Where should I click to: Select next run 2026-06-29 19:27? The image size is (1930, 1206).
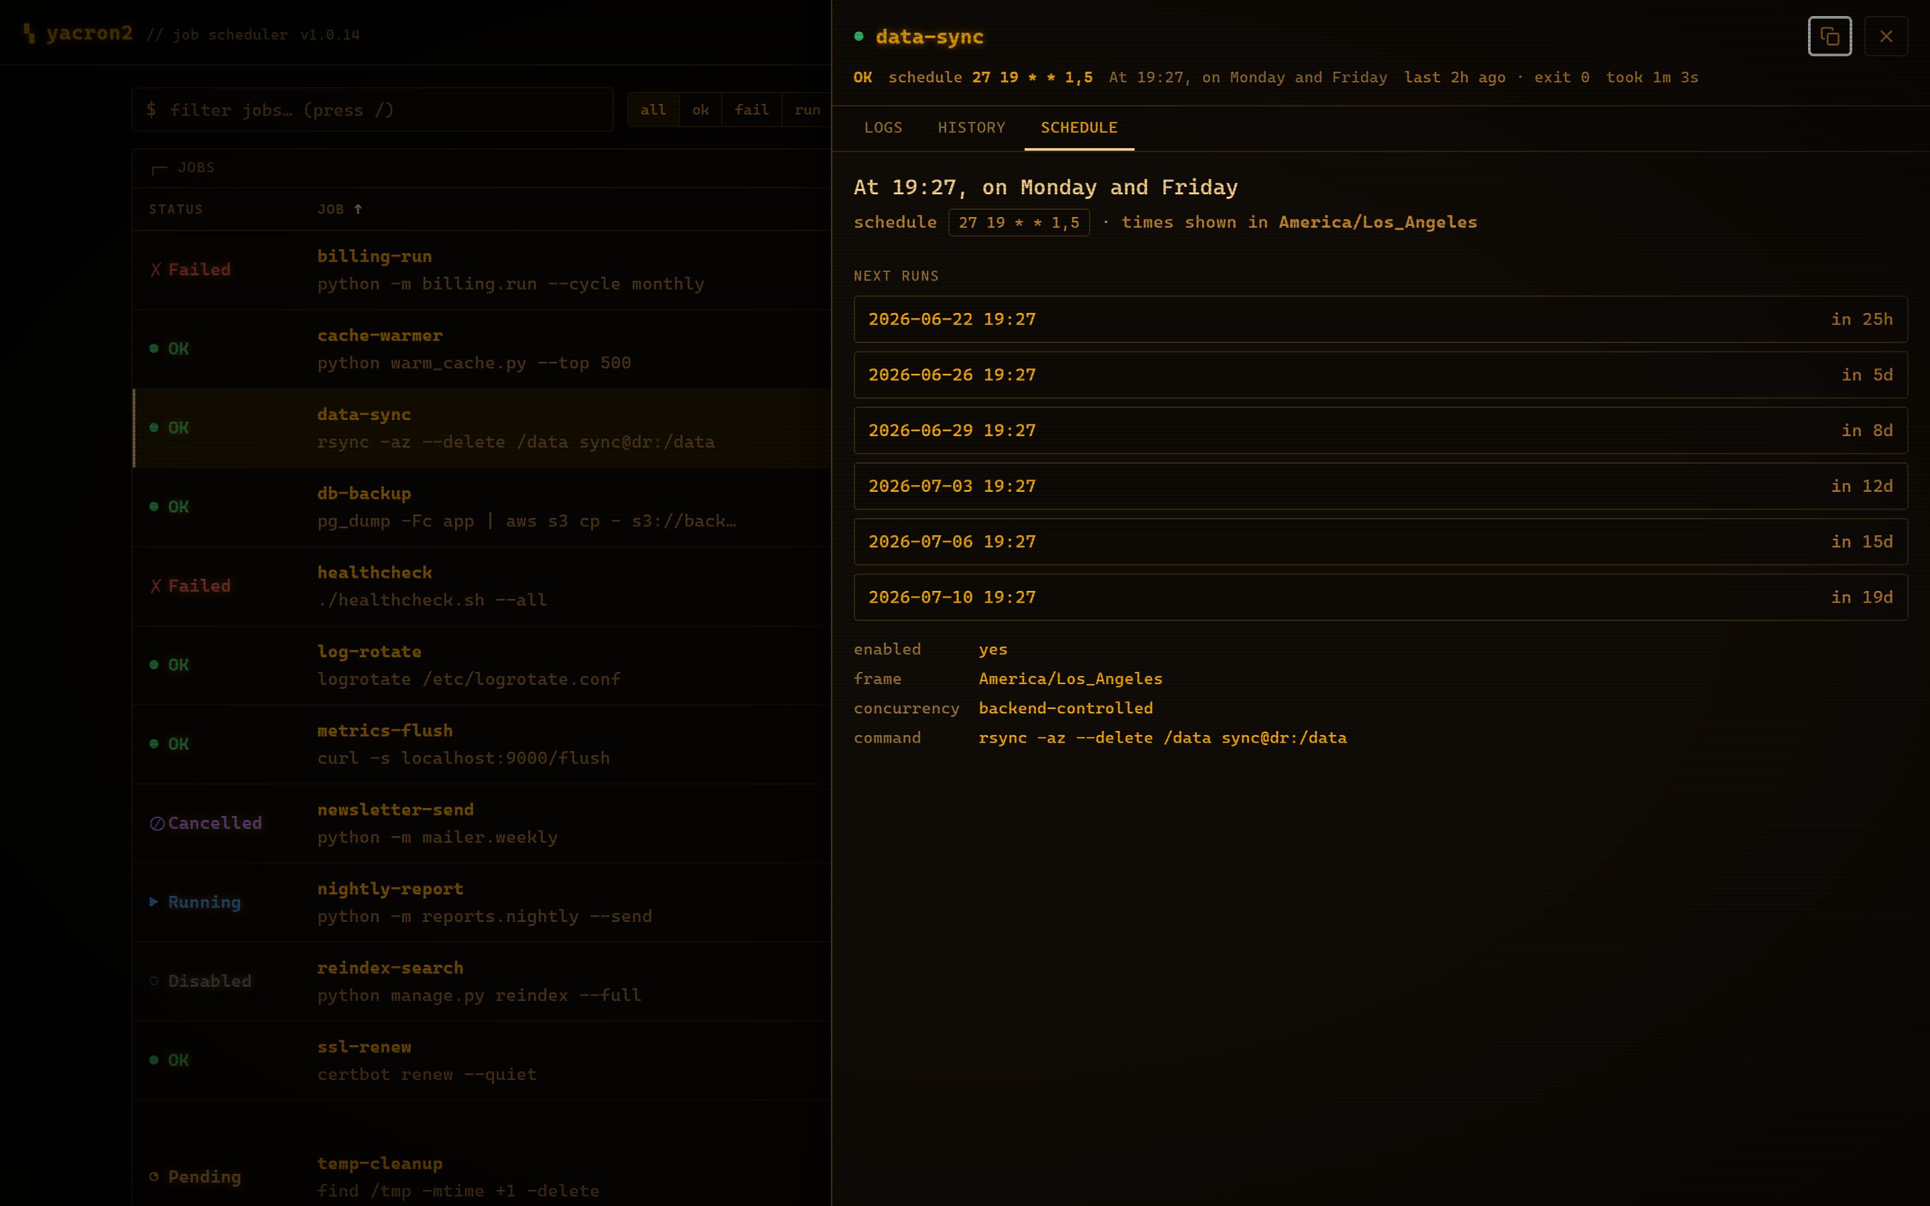1380,431
